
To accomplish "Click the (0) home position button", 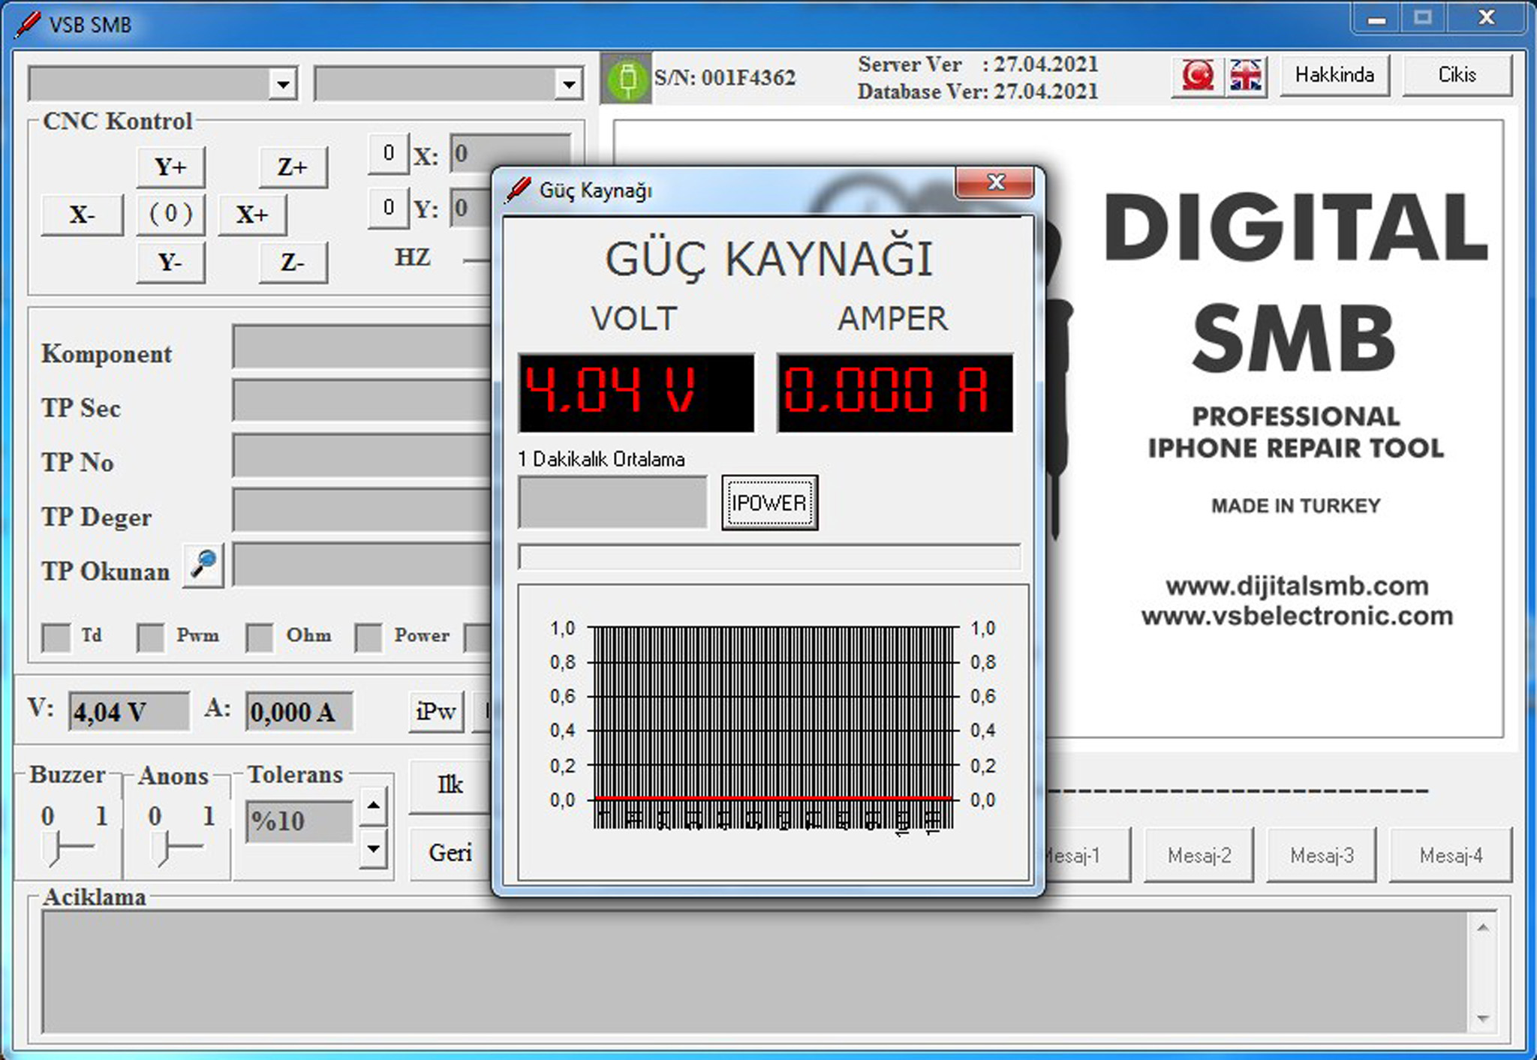I will pyautogui.click(x=170, y=215).
